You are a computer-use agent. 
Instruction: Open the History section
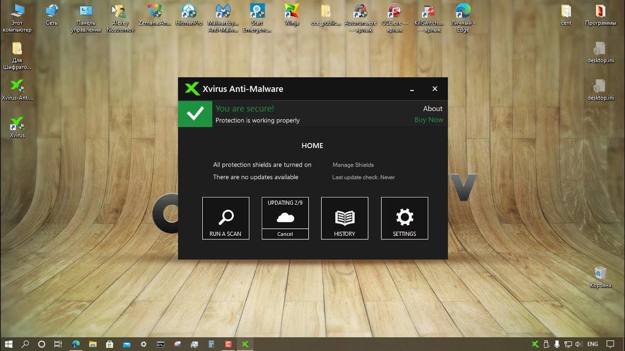coord(345,218)
